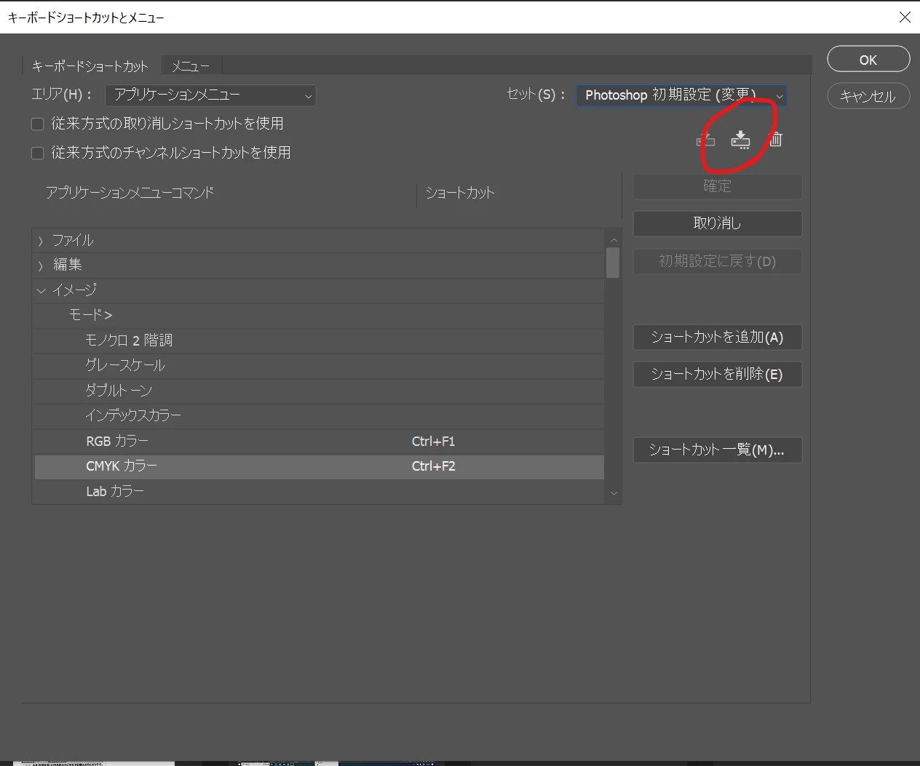Click scroll-down arrow of command list

point(614,493)
